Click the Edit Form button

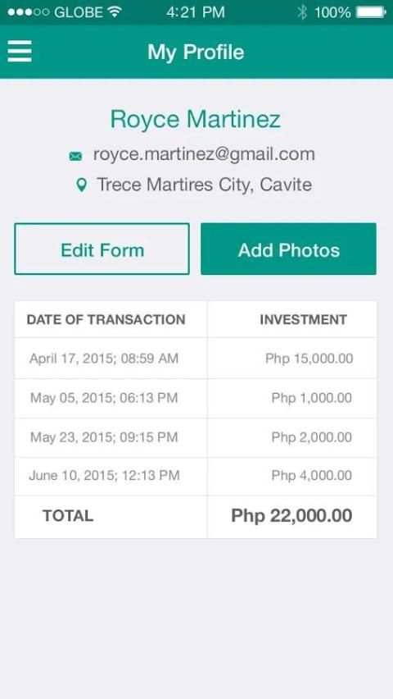click(x=102, y=249)
